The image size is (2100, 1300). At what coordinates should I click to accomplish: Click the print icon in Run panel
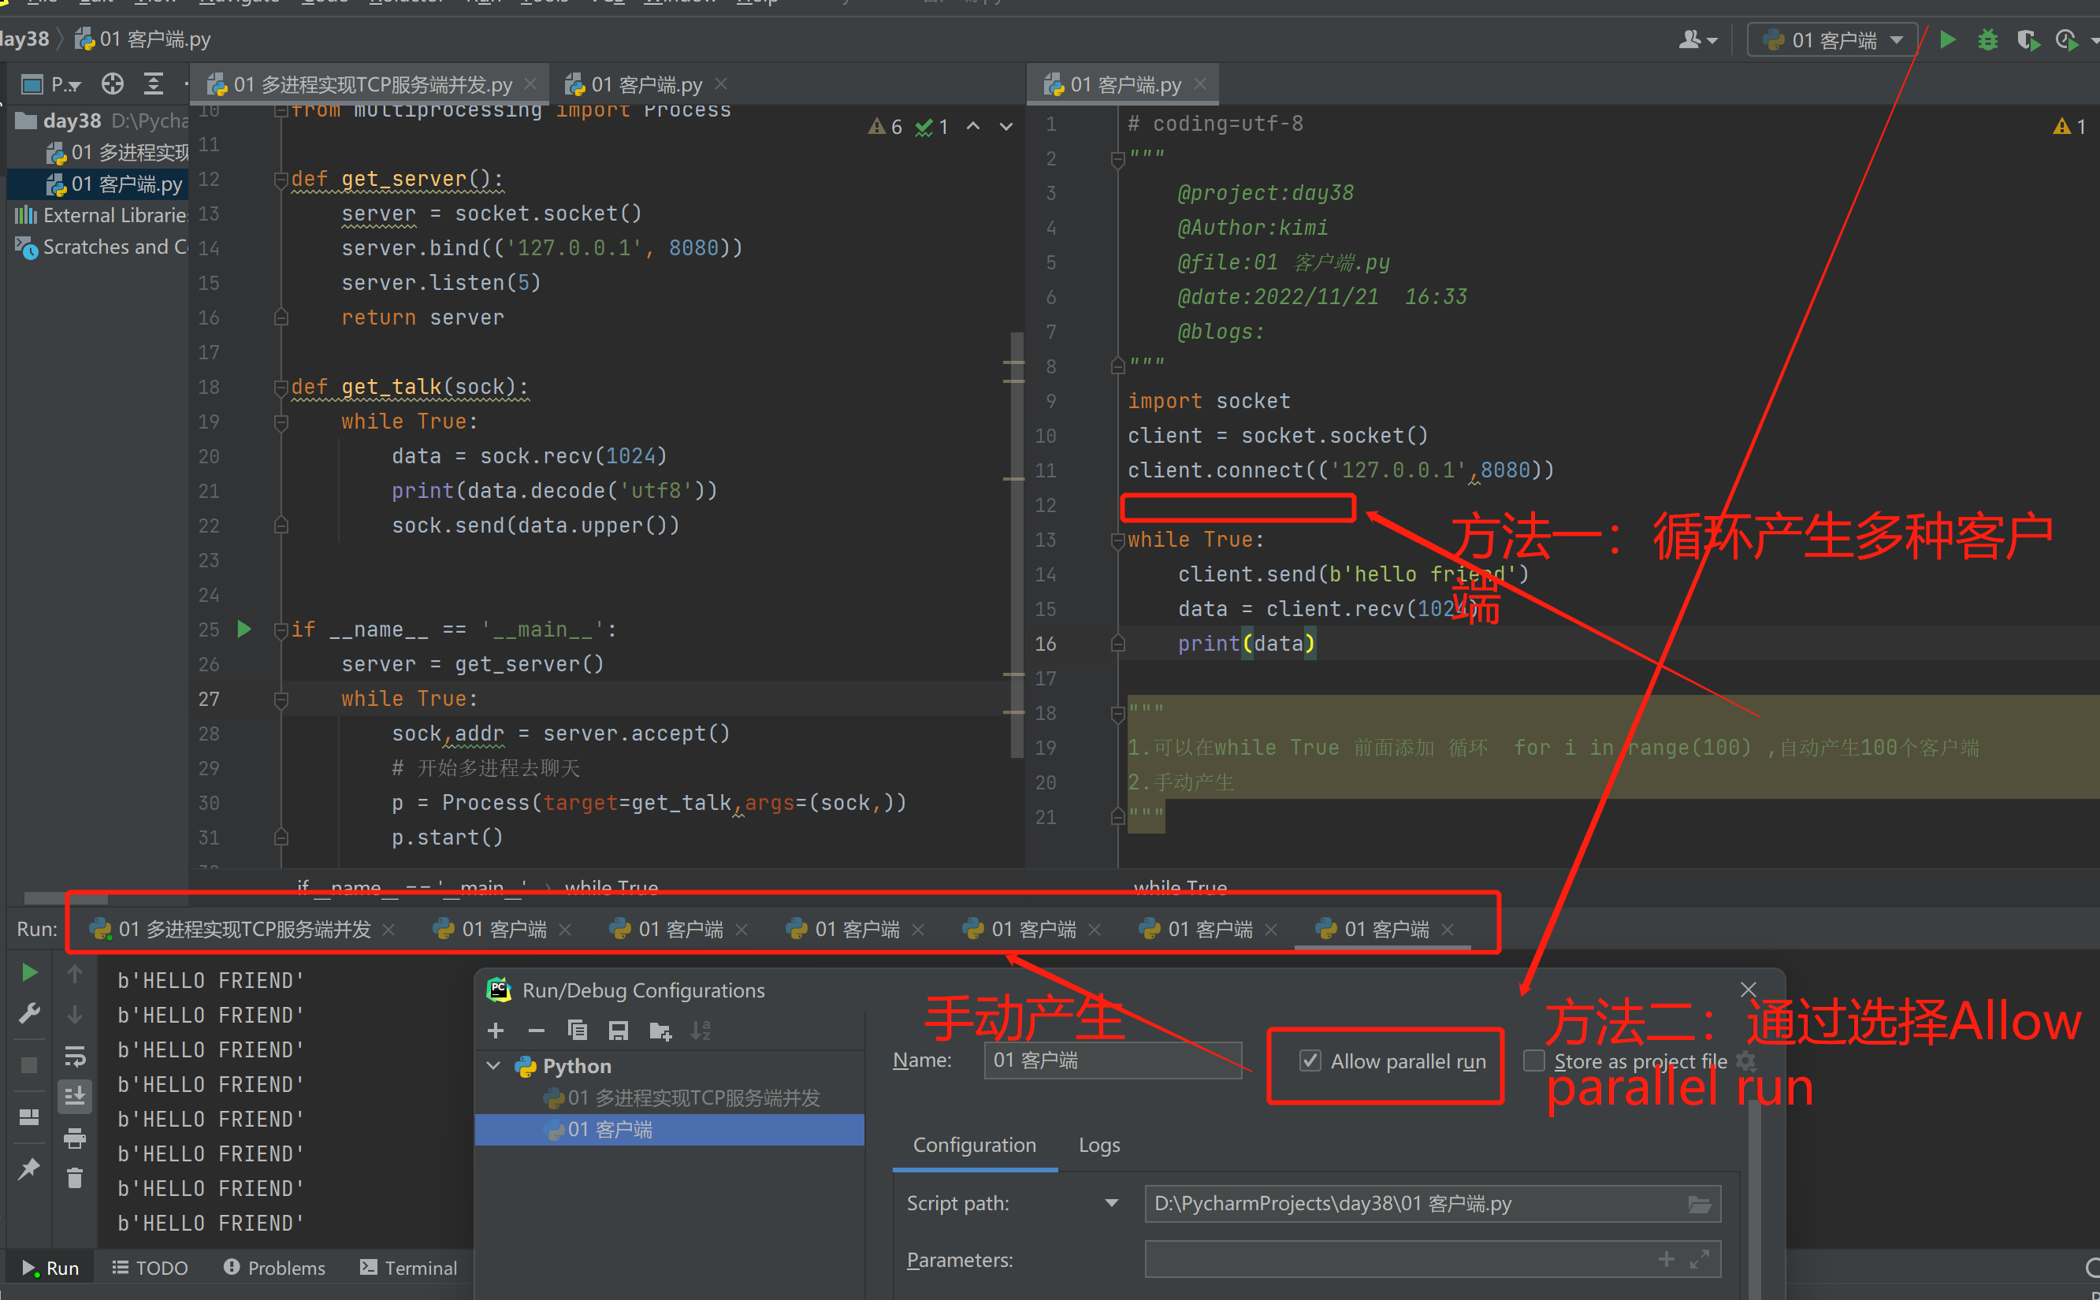point(75,1138)
